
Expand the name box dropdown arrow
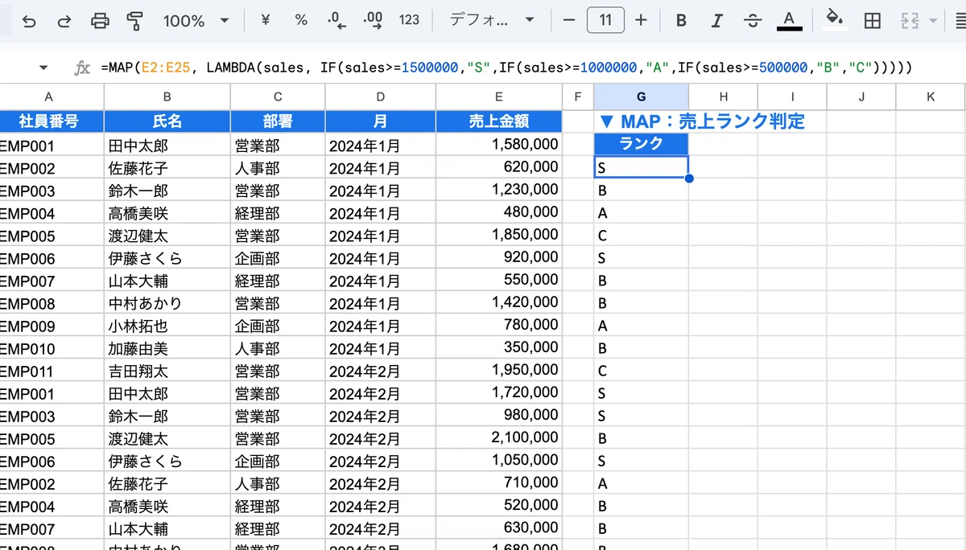tap(43, 68)
